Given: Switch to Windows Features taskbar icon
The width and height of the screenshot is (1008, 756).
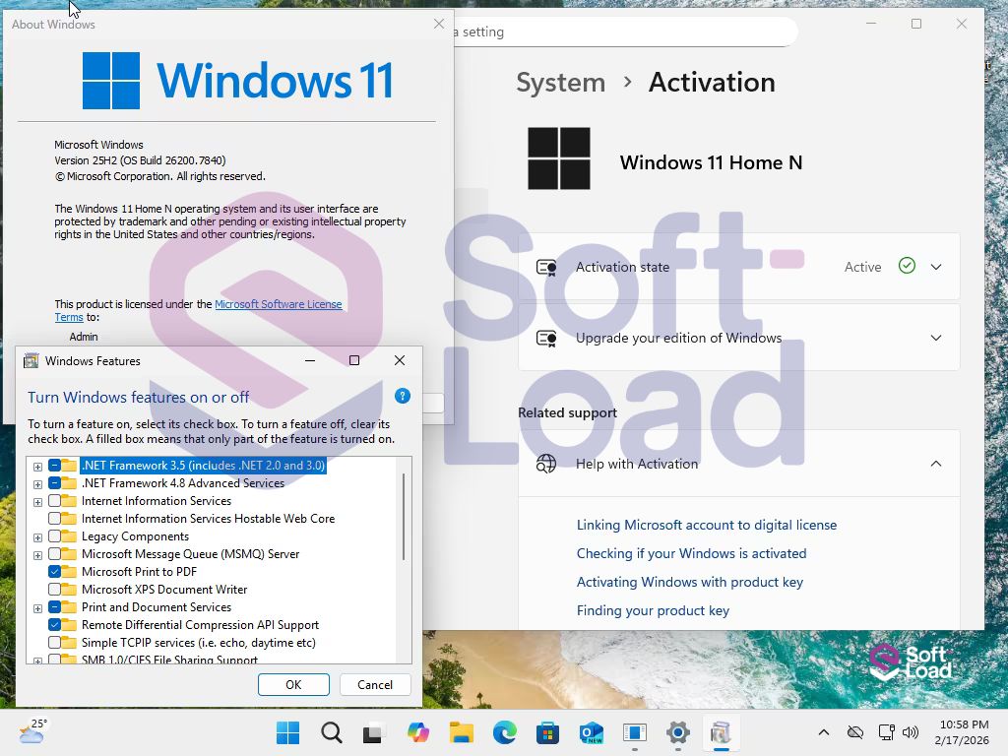Looking at the screenshot, I should [x=721, y=732].
